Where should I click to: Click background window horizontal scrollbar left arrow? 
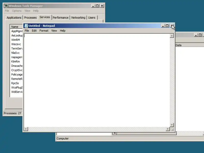click(x=115, y=133)
